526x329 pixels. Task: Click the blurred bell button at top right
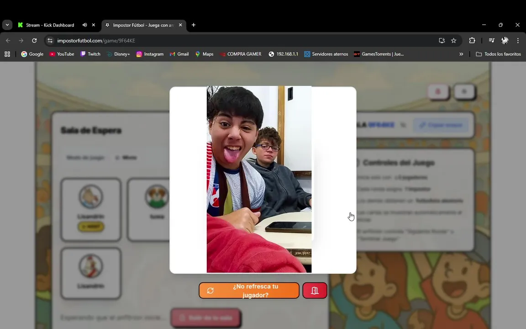tap(438, 92)
